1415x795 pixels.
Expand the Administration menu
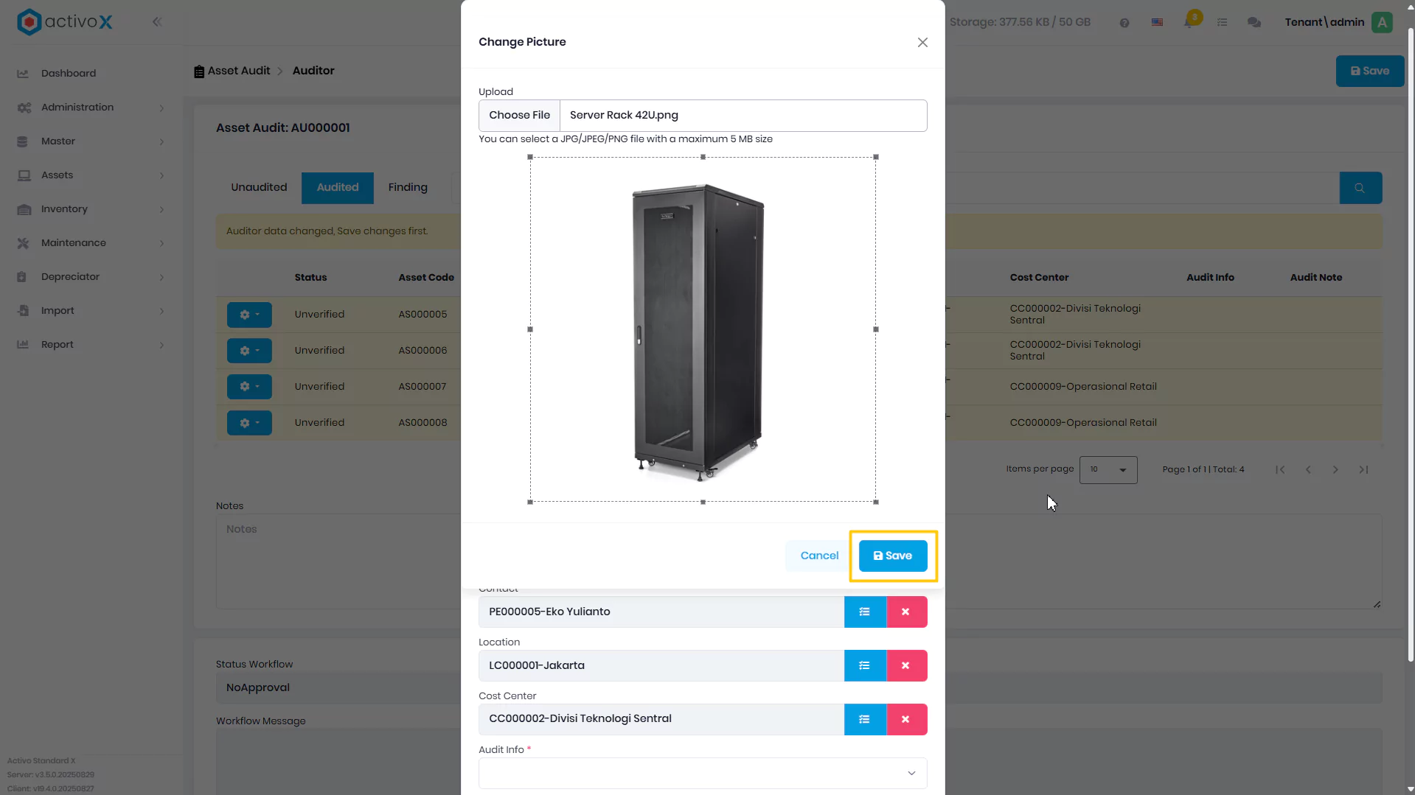(91, 108)
